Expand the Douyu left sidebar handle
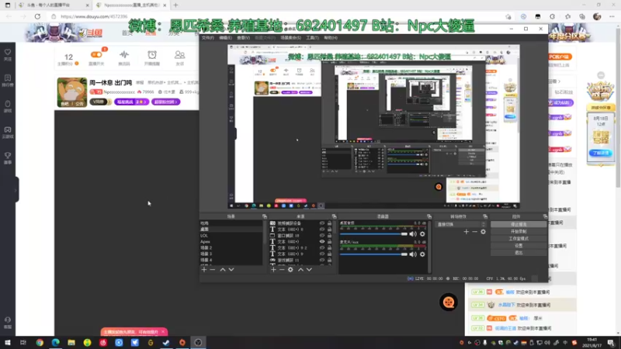 [x=16, y=190]
